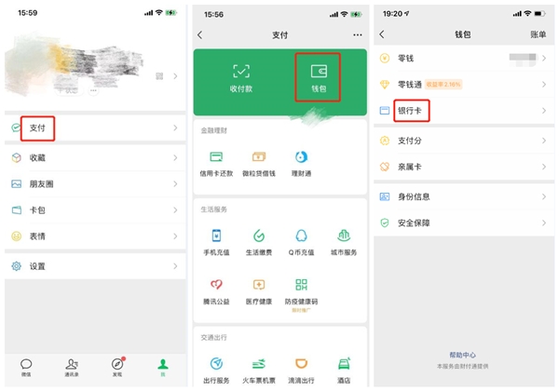Expand chevron on 设置 row

(175, 266)
